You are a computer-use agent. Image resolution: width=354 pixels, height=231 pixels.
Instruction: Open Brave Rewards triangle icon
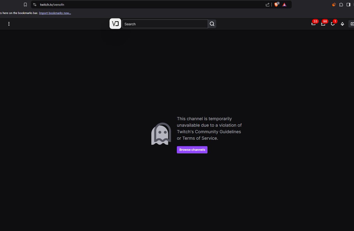point(284,5)
